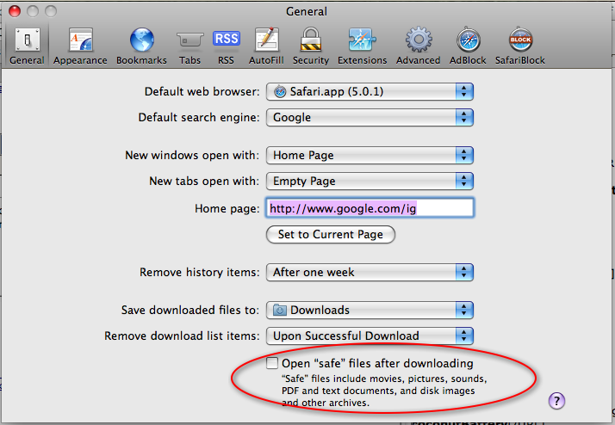Expand the New windows open with dropdown
The width and height of the screenshot is (615, 425).
tap(370, 156)
